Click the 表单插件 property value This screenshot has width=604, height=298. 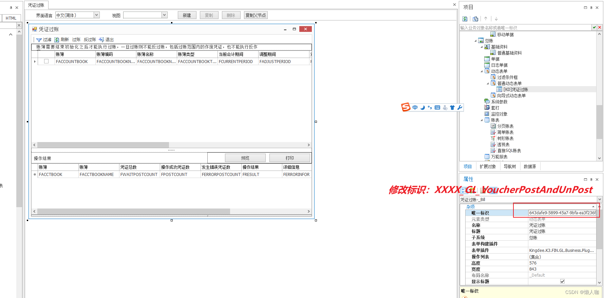tap(562, 250)
